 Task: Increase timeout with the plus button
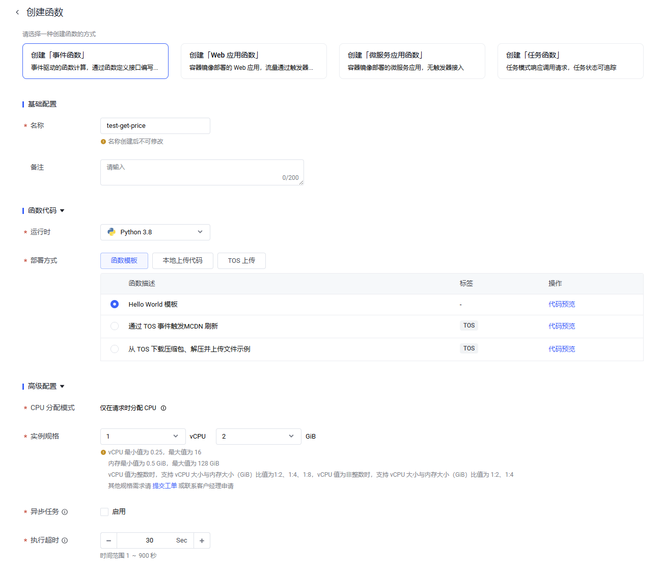point(202,540)
